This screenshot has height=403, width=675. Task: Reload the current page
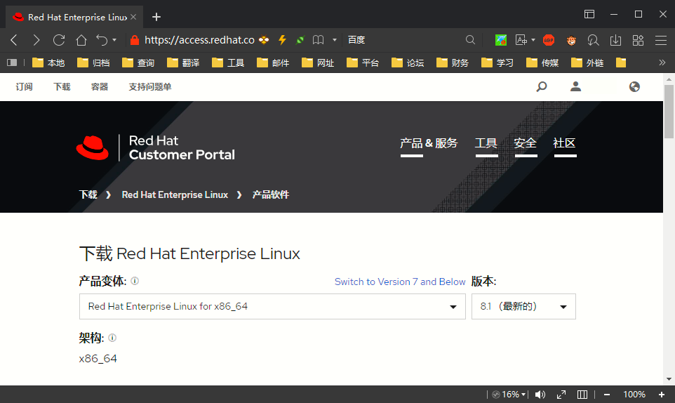coord(58,40)
